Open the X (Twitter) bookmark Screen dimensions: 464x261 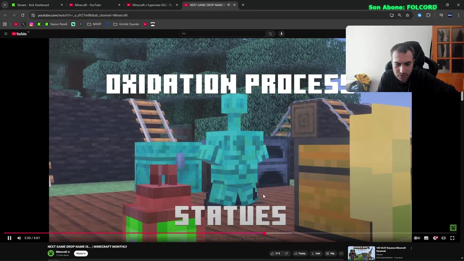(x=24, y=24)
